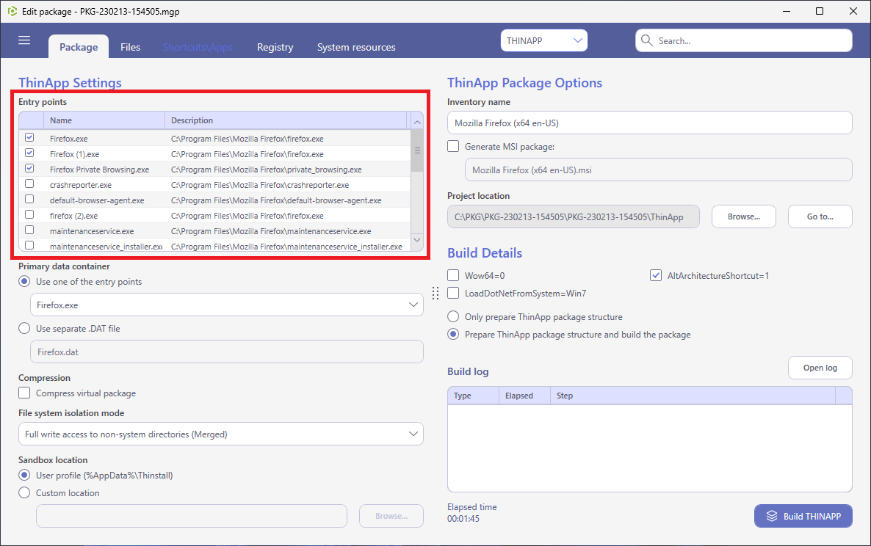Uncheck the Firefox.exe entry point
The width and height of the screenshot is (871, 546).
pyautogui.click(x=29, y=138)
